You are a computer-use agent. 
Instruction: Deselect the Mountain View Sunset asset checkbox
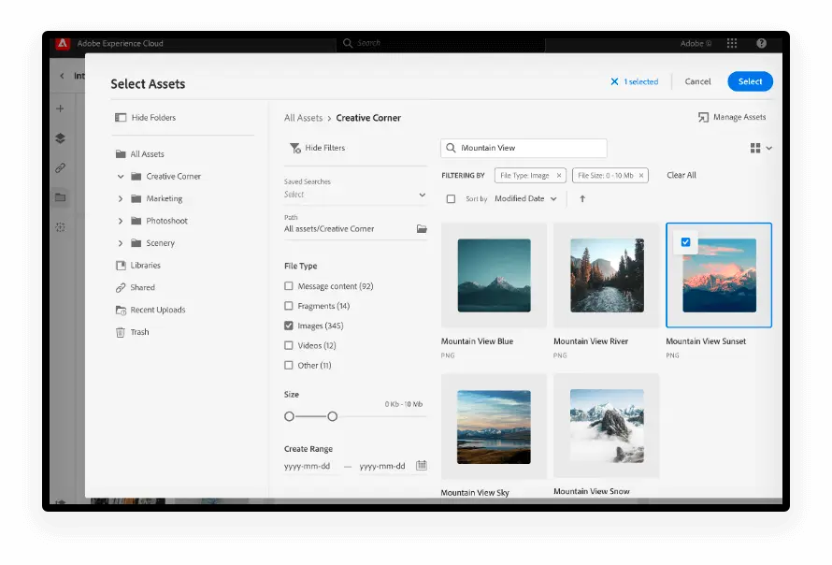point(685,241)
